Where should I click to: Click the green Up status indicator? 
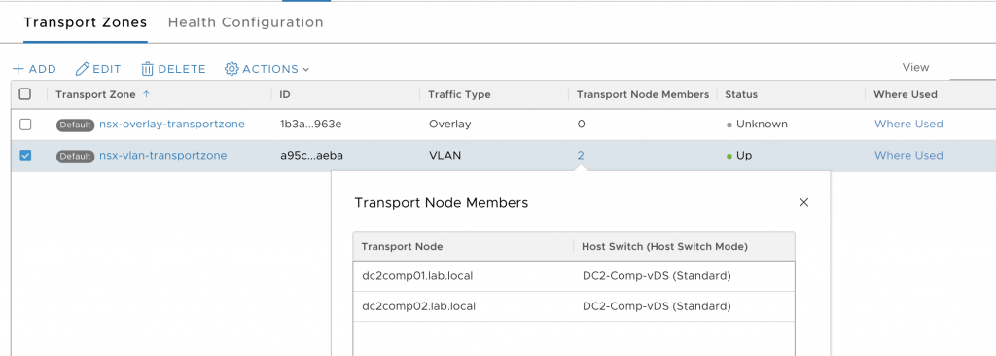pos(729,156)
